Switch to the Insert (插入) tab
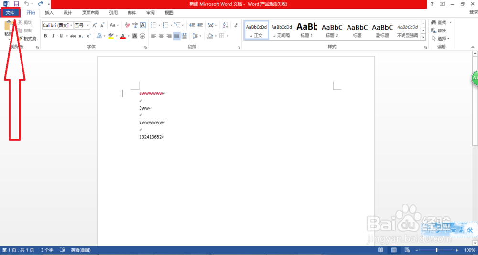Viewport: 478px width, 255px height. [49, 13]
